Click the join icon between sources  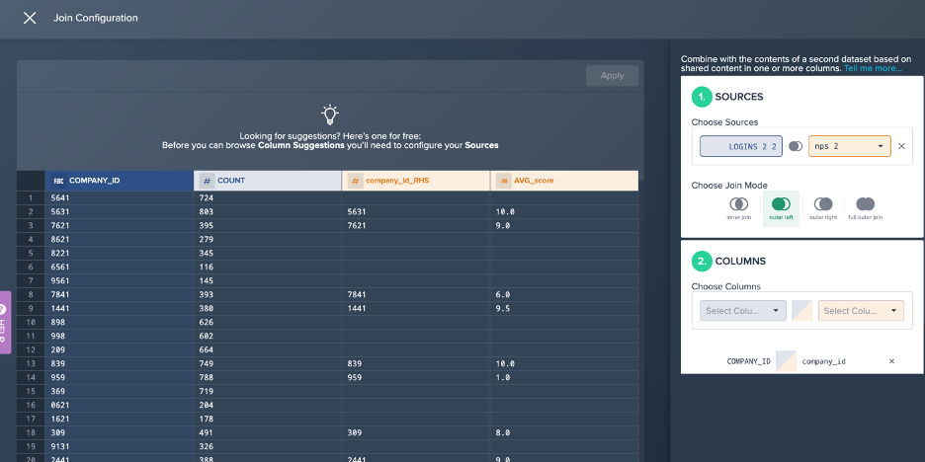pos(796,146)
